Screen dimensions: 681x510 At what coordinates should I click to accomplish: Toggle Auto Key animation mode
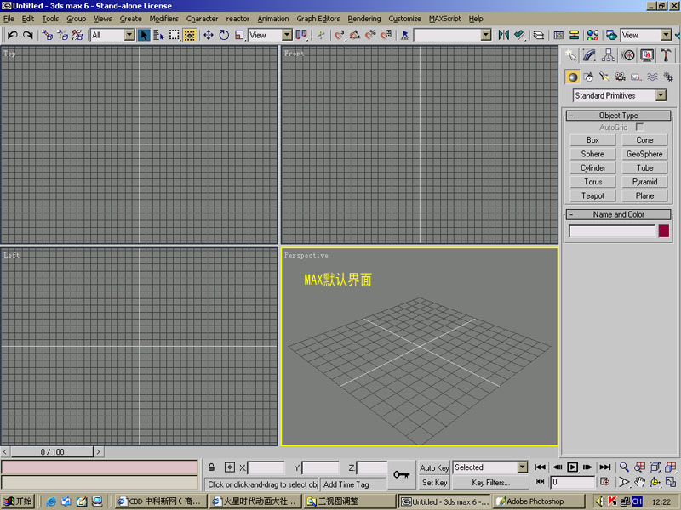(x=434, y=467)
